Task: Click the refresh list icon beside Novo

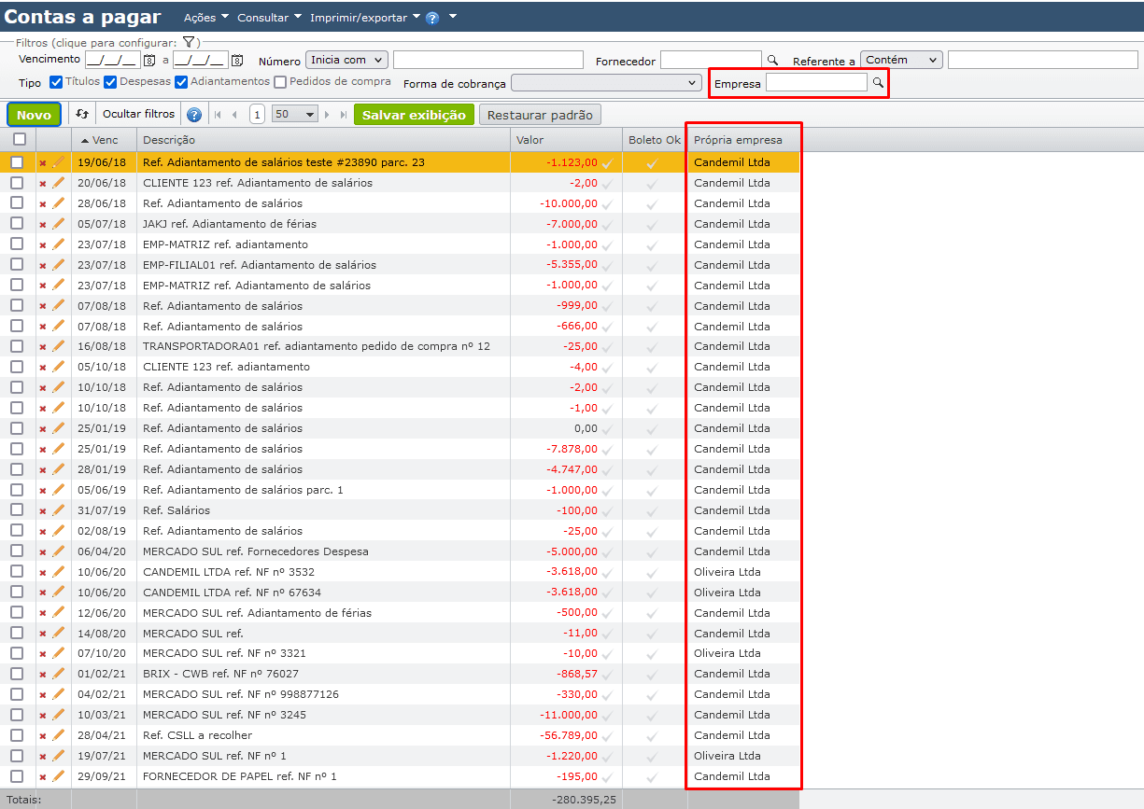Action: click(81, 115)
